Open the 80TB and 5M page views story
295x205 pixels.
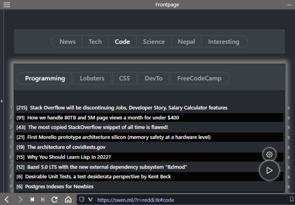point(103,118)
